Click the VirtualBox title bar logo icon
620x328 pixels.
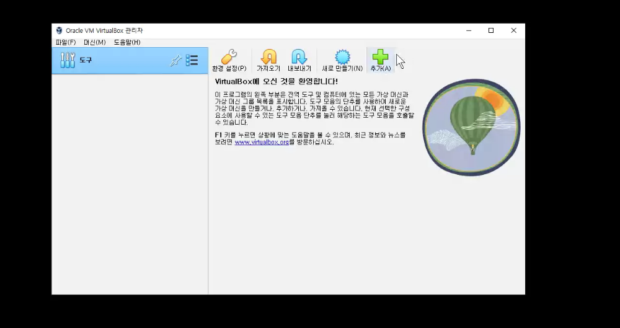click(59, 30)
